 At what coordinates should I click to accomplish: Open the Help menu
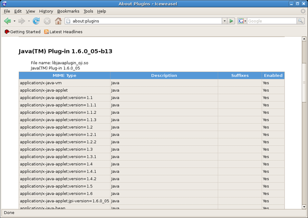coord(102,11)
